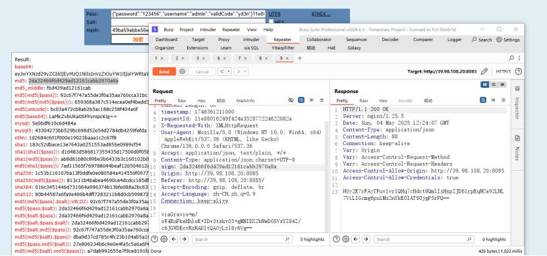Open Repeater help question mark icon
Screen dimensions: 547x256
coord(519,72)
